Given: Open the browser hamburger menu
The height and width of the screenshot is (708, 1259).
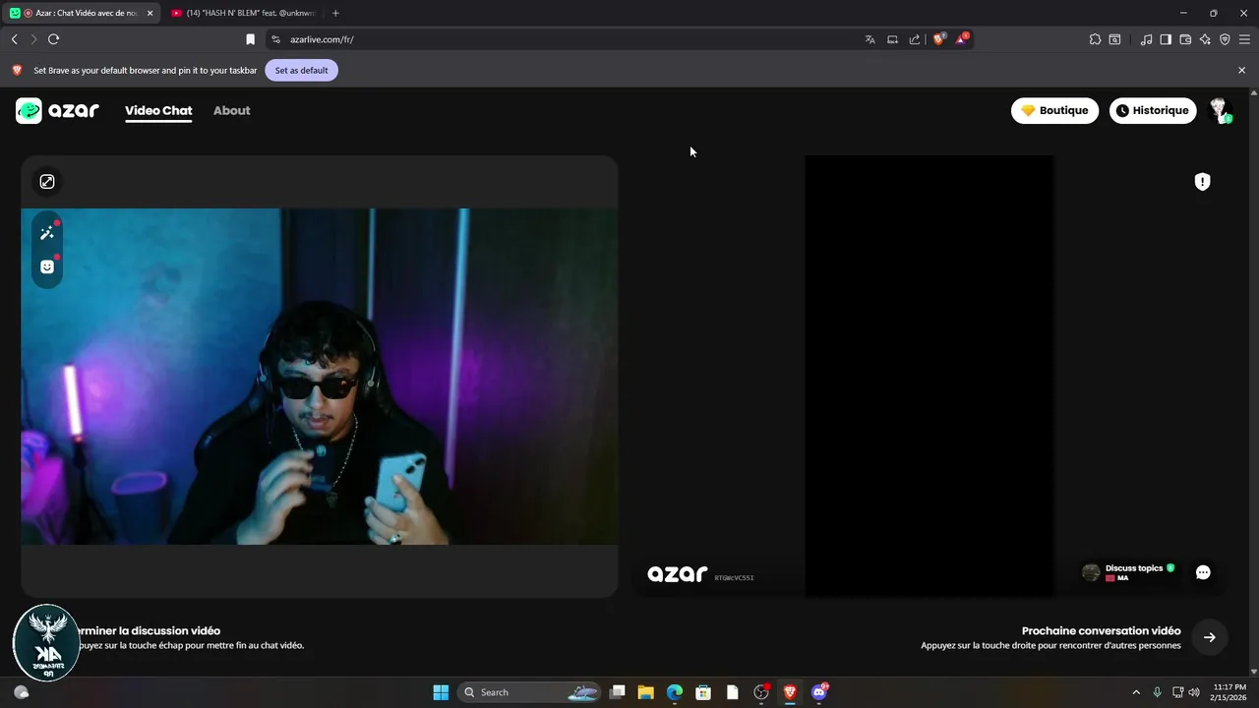Looking at the screenshot, I should (1244, 39).
